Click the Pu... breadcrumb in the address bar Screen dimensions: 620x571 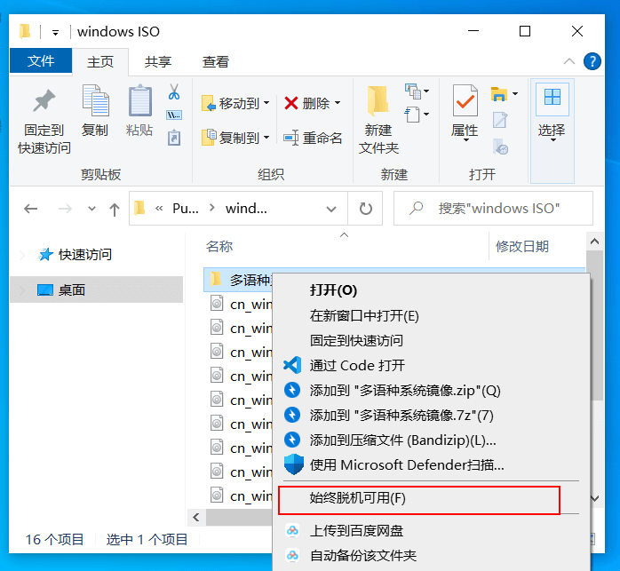(x=186, y=209)
